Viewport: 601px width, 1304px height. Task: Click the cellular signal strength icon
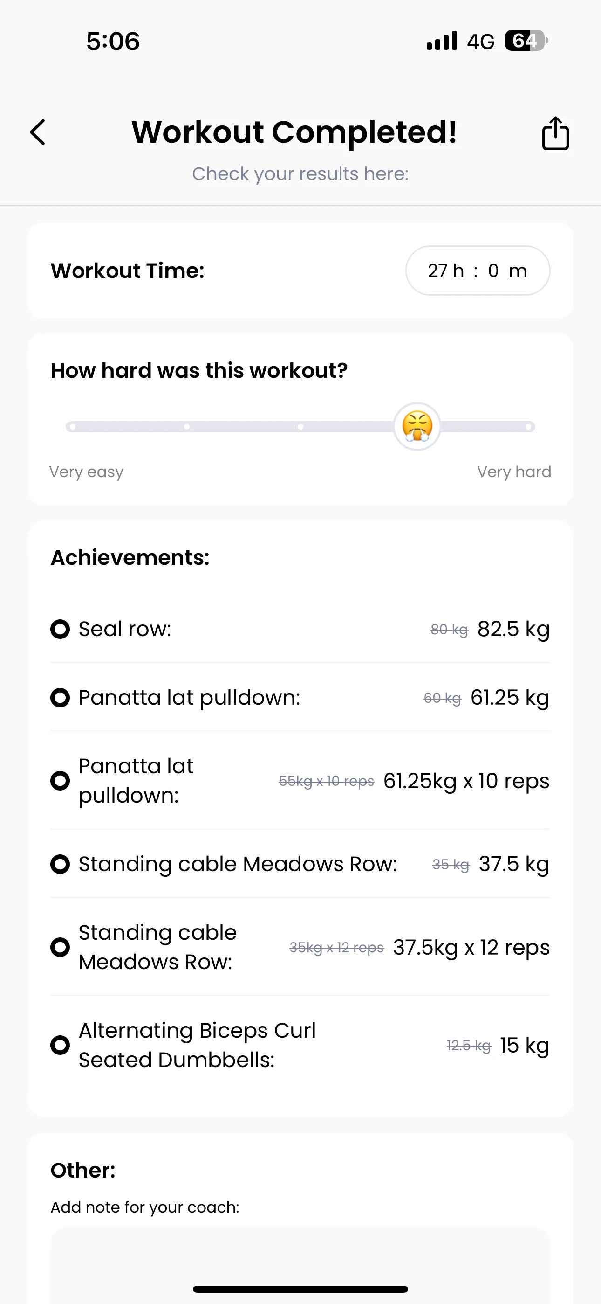pyautogui.click(x=442, y=41)
